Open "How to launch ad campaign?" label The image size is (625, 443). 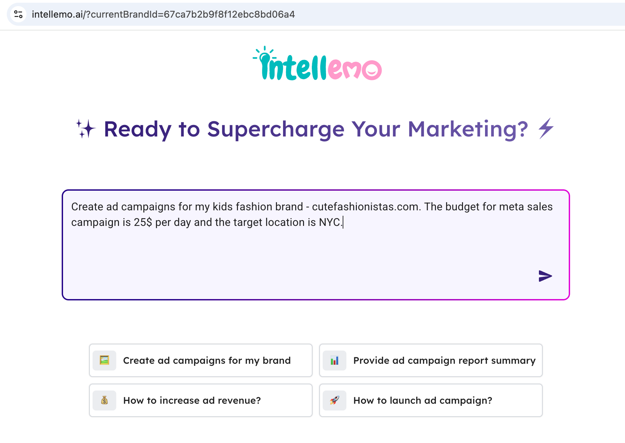tap(423, 400)
